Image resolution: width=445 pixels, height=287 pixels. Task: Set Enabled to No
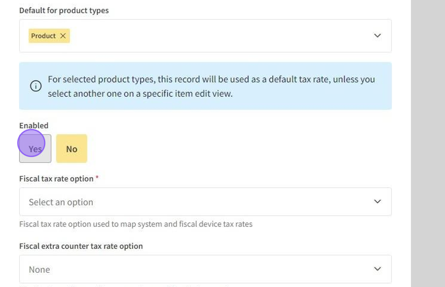point(71,149)
